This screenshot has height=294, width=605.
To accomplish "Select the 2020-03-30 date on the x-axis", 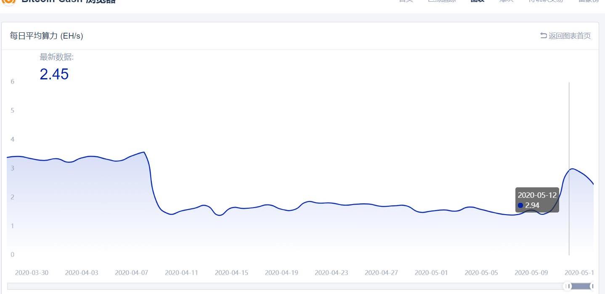I will [32, 273].
